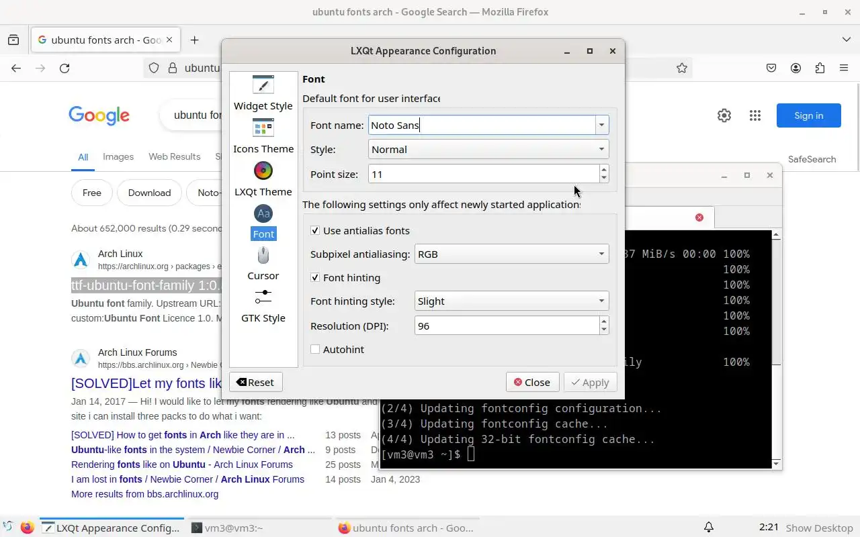Click the Download filter chip
The height and width of the screenshot is (537, 860).
point(149,193)
